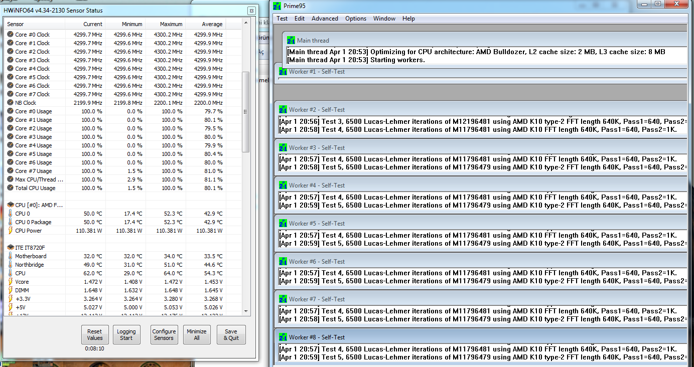Click the 54.3 °C average CPU value

point(213,273)
